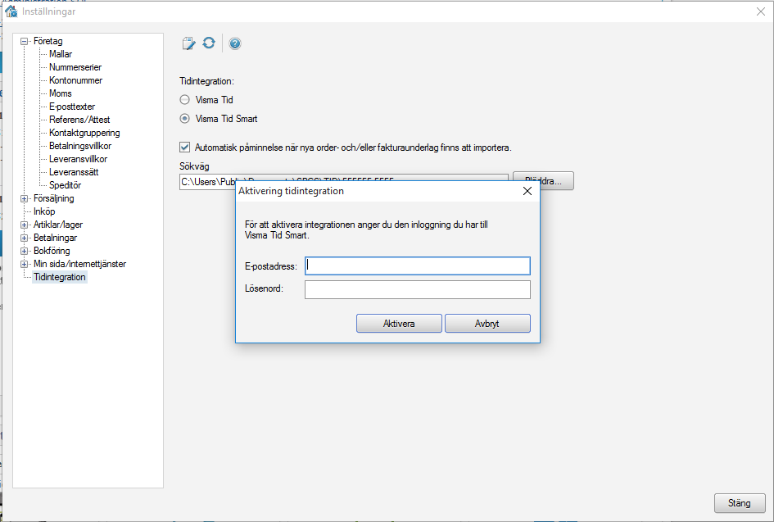Open Mallar in the settings tree

pyautogui.click(x=61, y=54)
